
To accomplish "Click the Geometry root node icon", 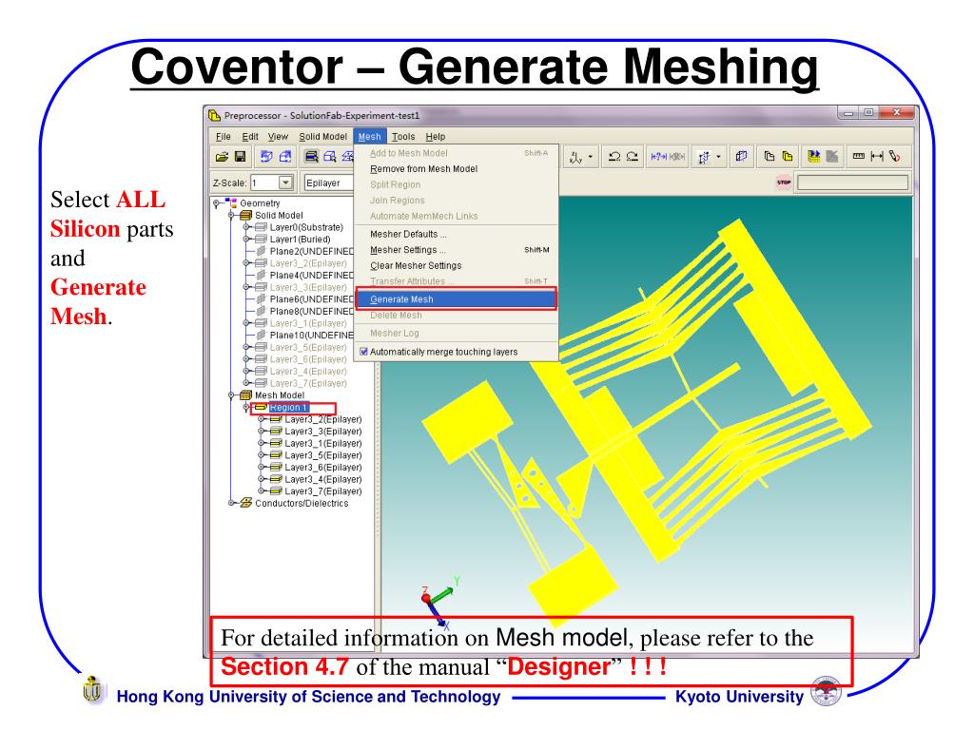I will [230, 203].
